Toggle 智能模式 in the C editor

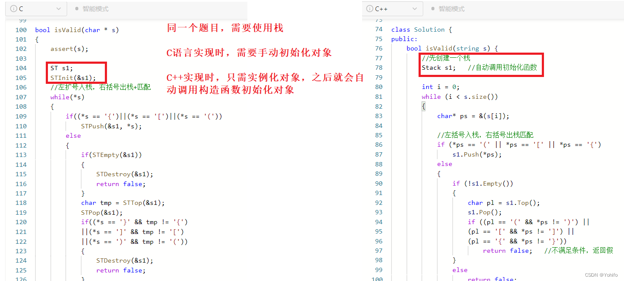tap(92, 9)
